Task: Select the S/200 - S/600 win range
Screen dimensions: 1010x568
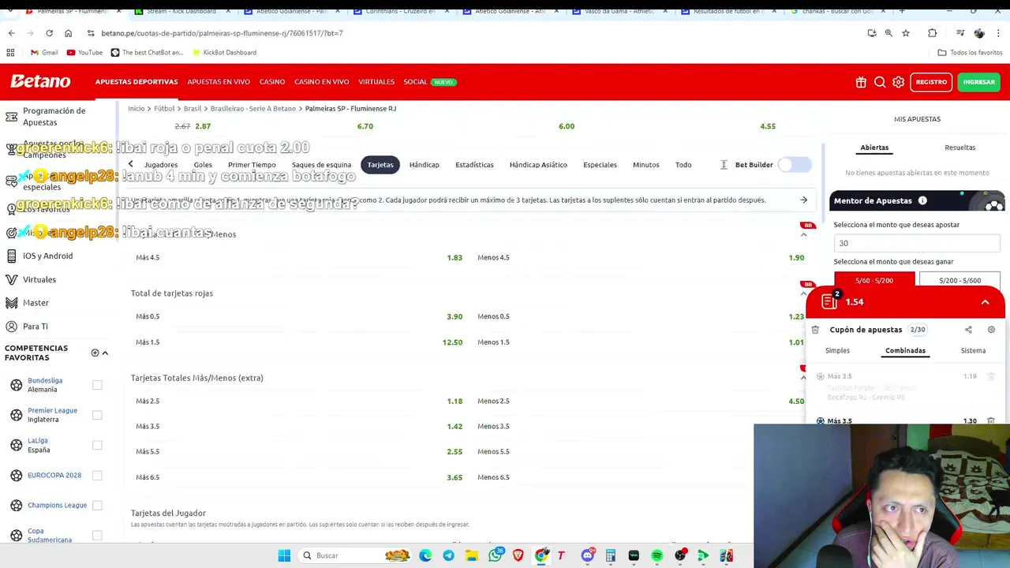Action: click(959, 280)
